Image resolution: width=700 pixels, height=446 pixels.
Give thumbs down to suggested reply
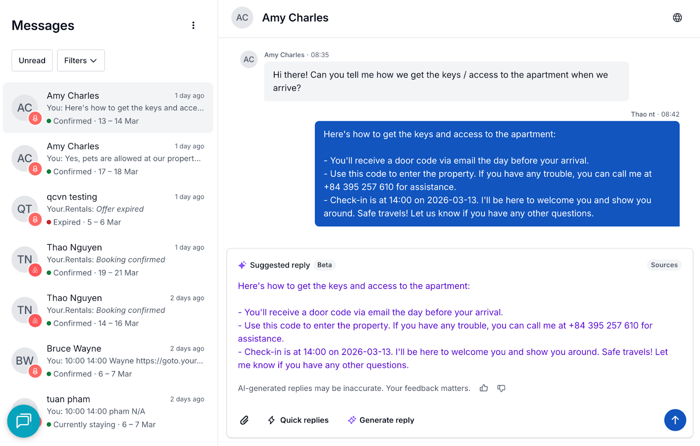click(501, 388)
